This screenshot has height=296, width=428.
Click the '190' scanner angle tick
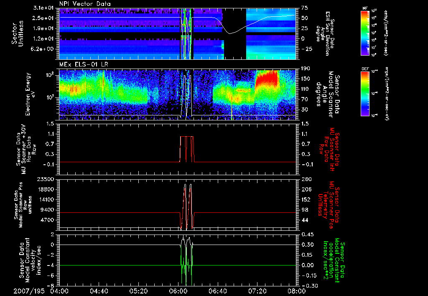tap(306, 68)
